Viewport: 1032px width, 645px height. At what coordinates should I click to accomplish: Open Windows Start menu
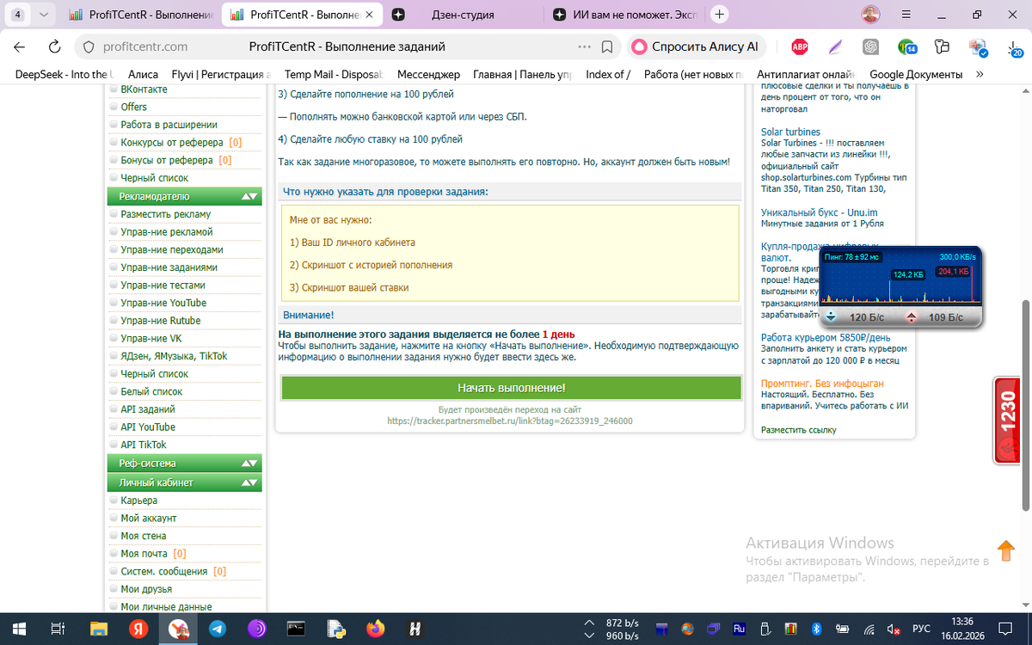tap(19, 629)
